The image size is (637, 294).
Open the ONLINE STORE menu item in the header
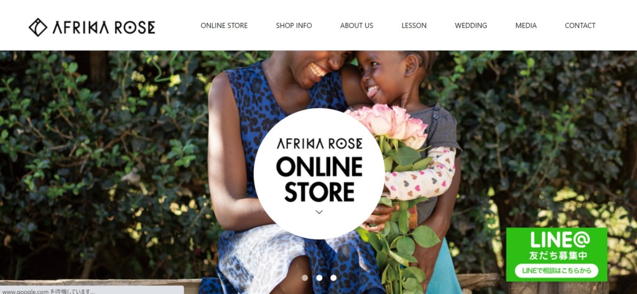pyautogui.click(x=224, y=25)
